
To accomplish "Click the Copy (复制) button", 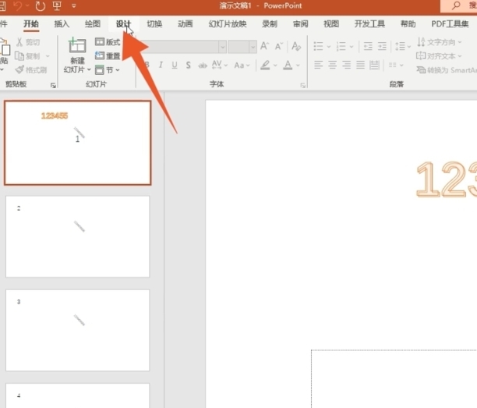I will [x=27, y=56].
